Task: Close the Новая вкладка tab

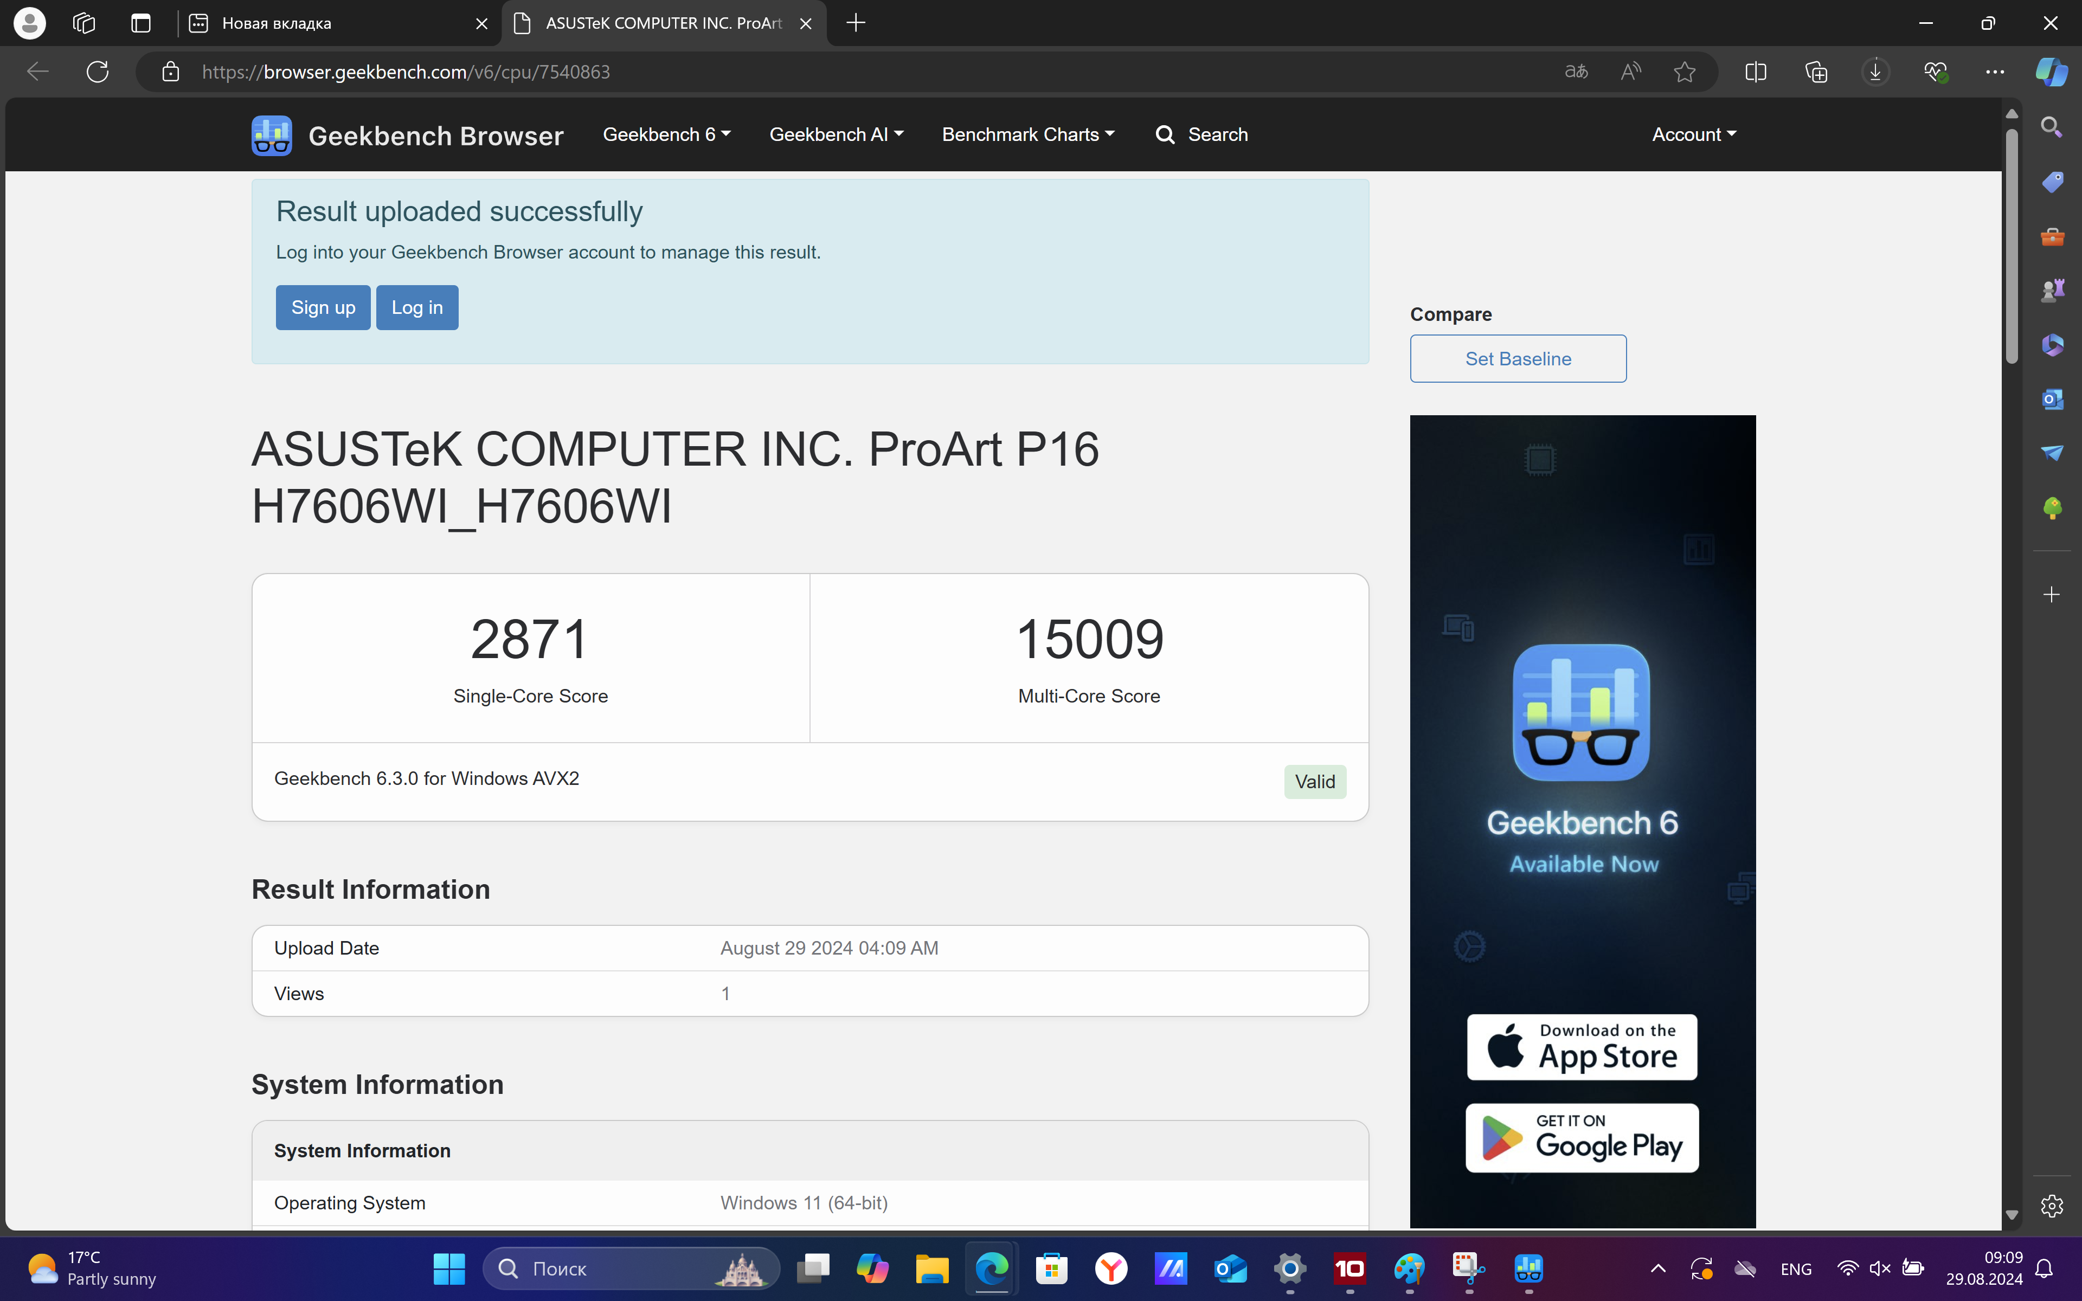Action: [482, 23]
